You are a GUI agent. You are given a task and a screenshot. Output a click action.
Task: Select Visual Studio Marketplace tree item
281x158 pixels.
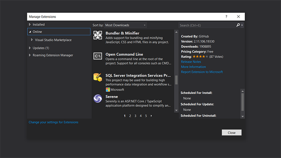click(53, 40)
